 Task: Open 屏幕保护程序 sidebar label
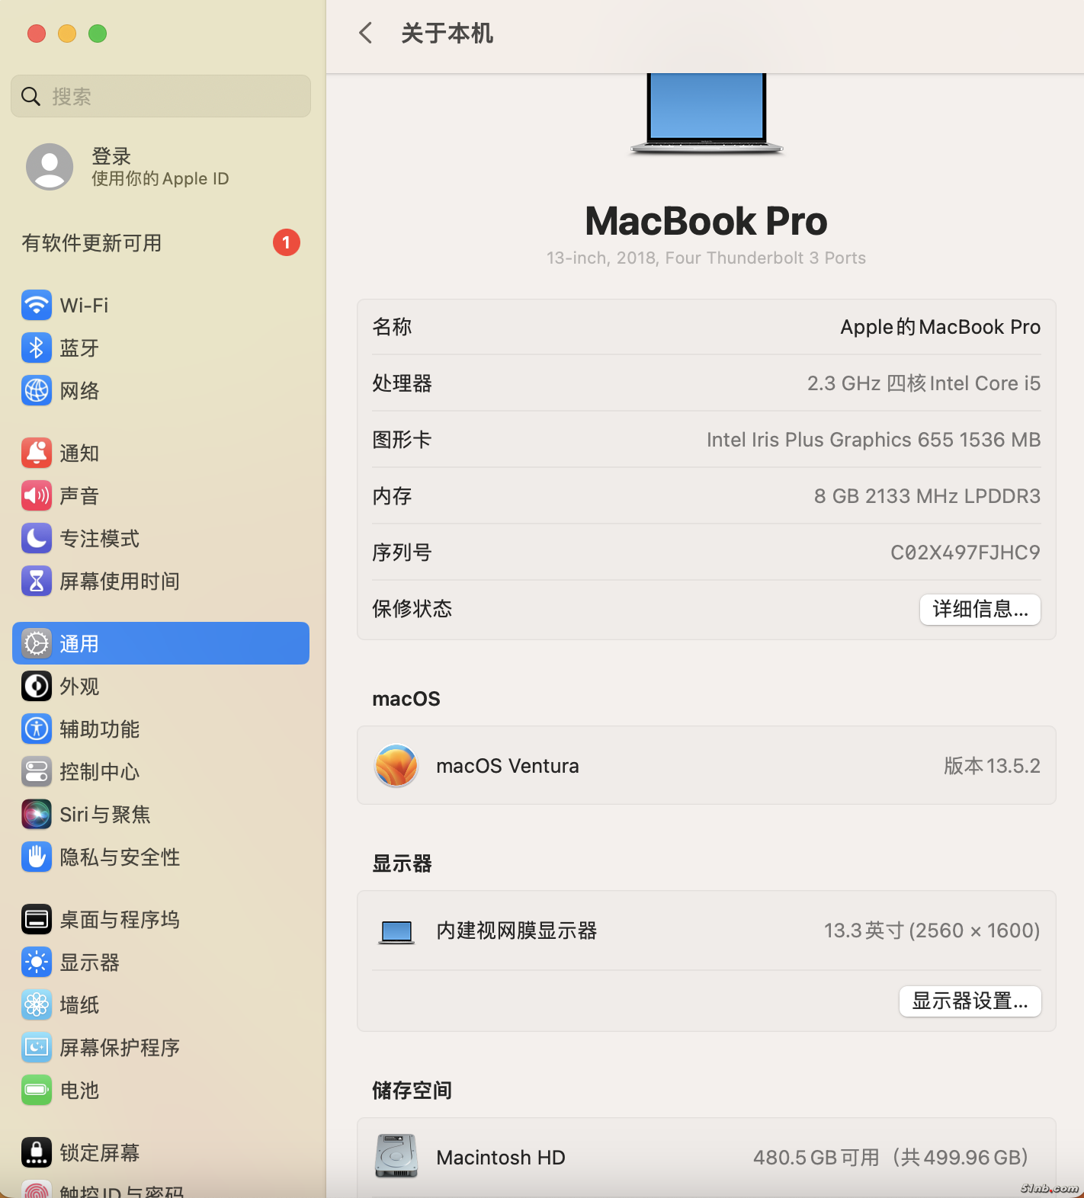coord(120,1048)
